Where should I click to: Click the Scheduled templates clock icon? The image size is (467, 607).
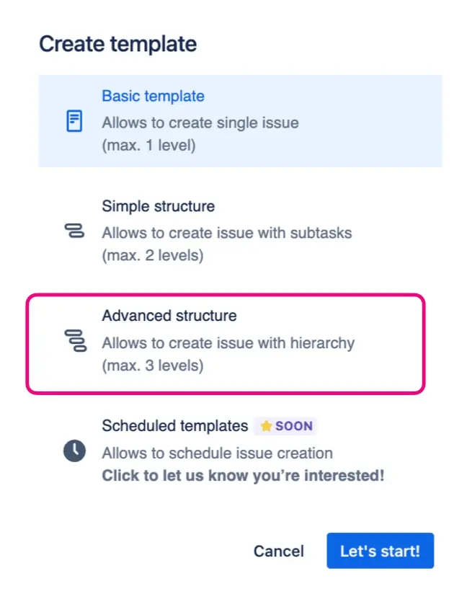74,451
